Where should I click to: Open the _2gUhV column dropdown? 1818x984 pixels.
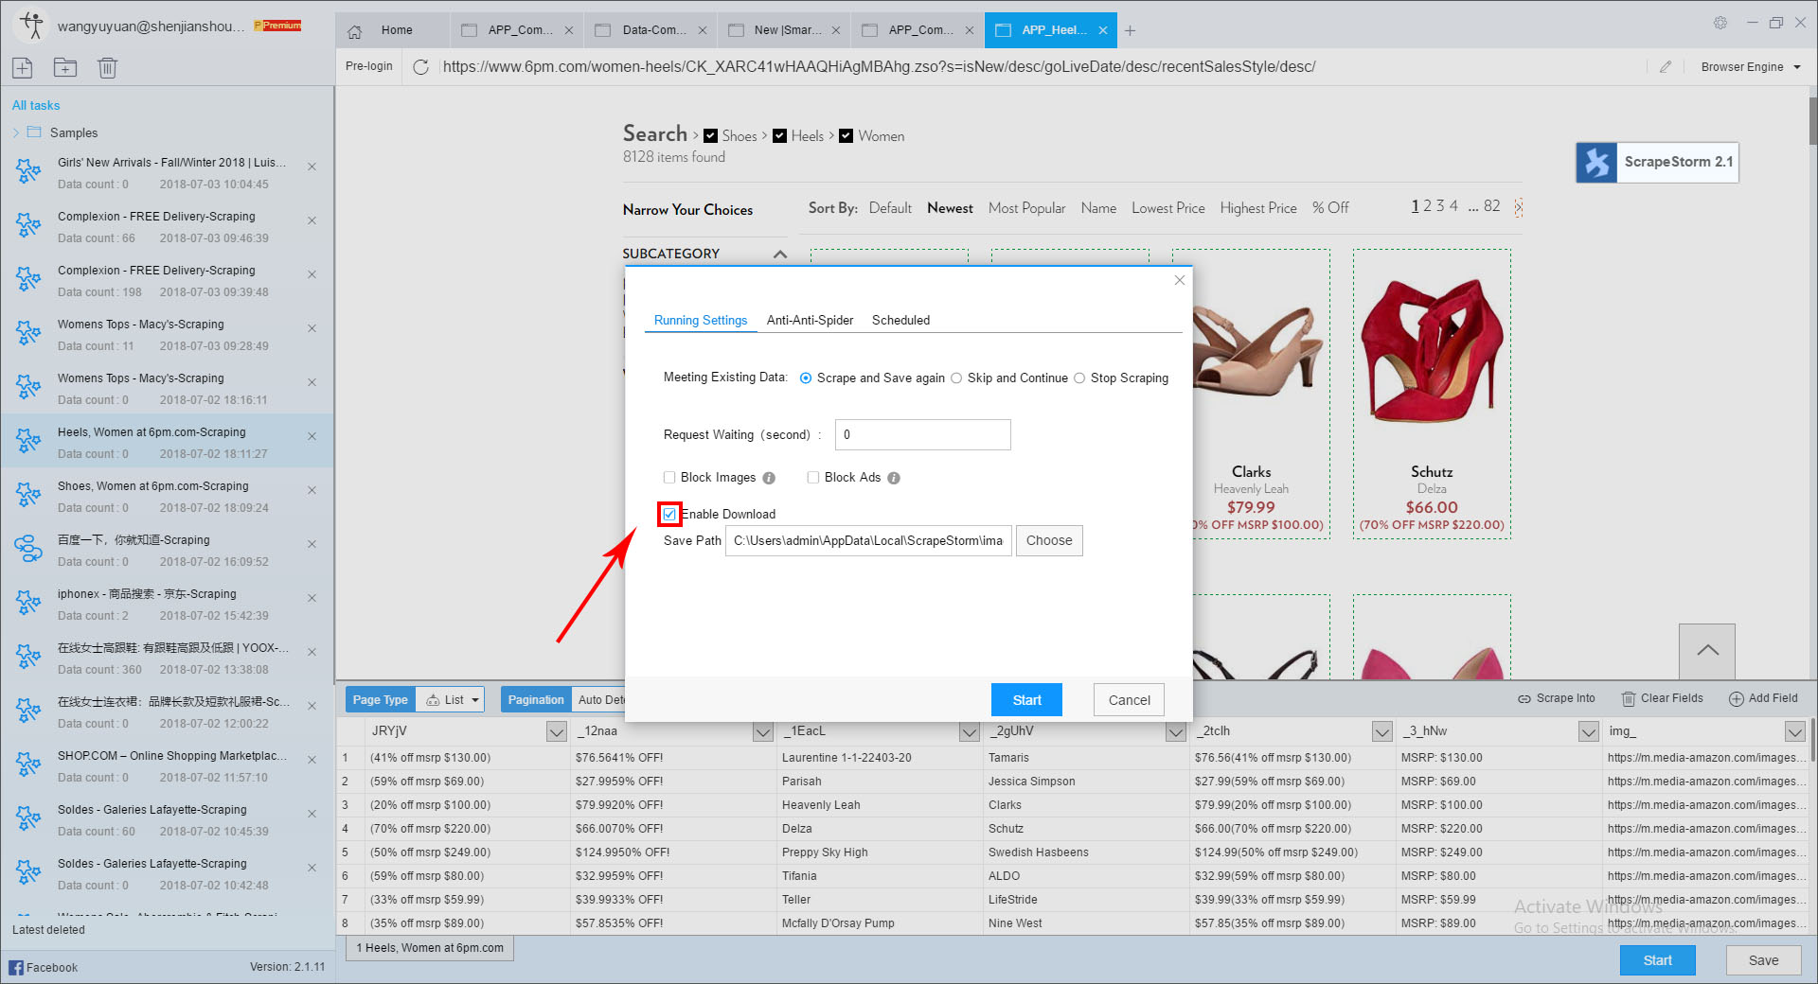pos(1176,731)
